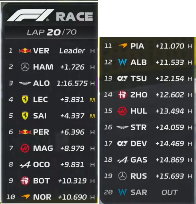The width and height of the screenshot is (196, 204).
Task: Click the AlphaTauri logo next to TSU
Action: [122, 78]
